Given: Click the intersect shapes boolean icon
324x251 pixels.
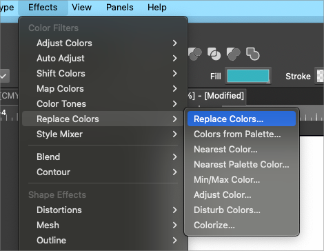Looking at the screenshot, I should point(214,54).
